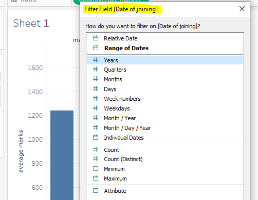
Task: Close the Filter Field dialog
Action: [x=242, y=9]
